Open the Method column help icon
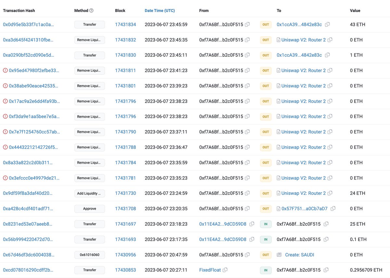The image size is (390, 278). point(91,10)
